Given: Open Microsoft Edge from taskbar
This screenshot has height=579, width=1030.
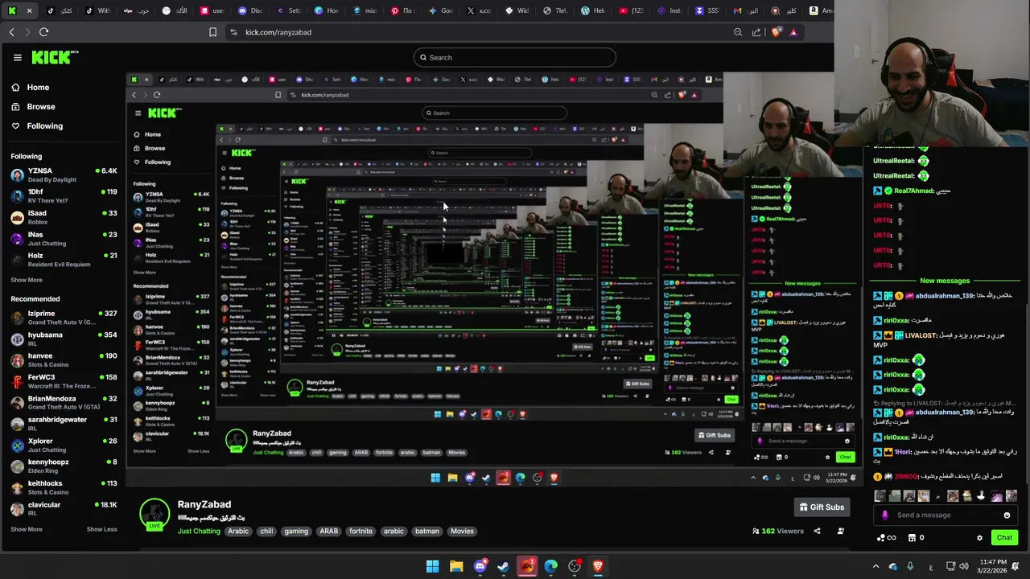Looking at the screenshot, I should point(550,567).
